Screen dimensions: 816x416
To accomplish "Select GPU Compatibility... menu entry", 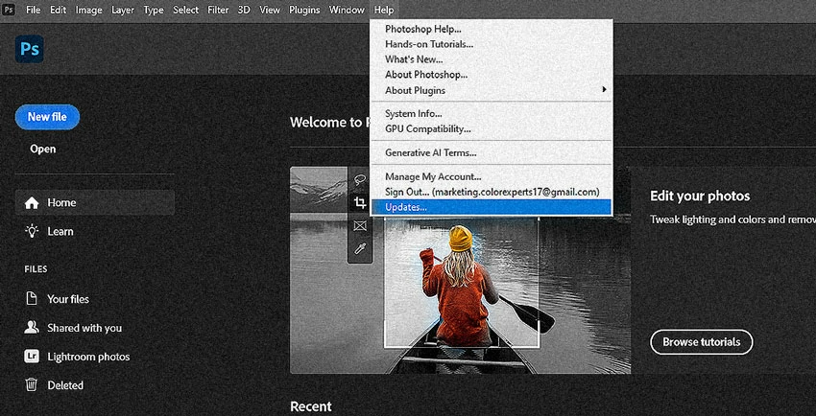I will pos(491,128).
